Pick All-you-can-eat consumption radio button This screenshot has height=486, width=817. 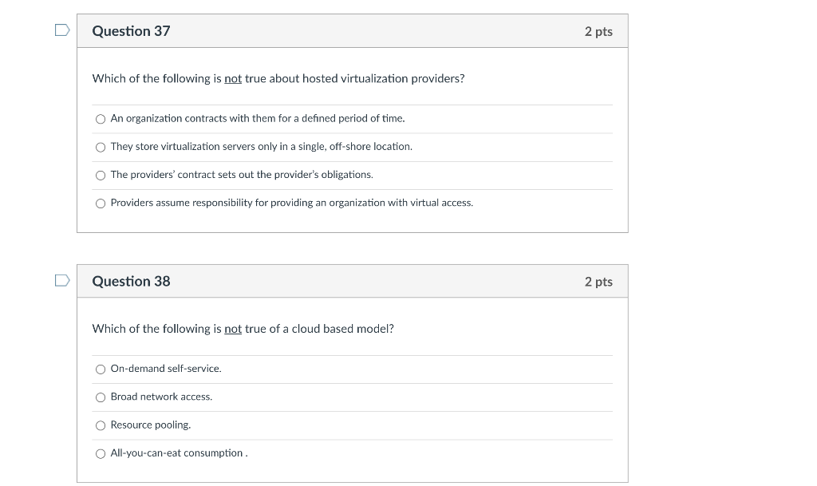click(101, 454)
